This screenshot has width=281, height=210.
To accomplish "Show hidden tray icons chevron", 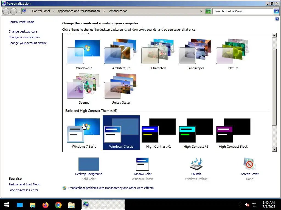I will tap(240, 205).
